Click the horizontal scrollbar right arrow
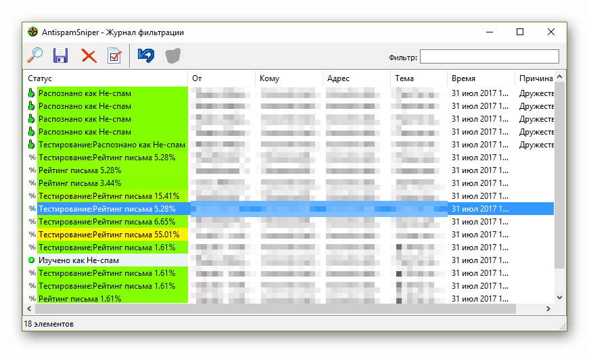Viewport: 589px width, 353px height. (548, 308)
